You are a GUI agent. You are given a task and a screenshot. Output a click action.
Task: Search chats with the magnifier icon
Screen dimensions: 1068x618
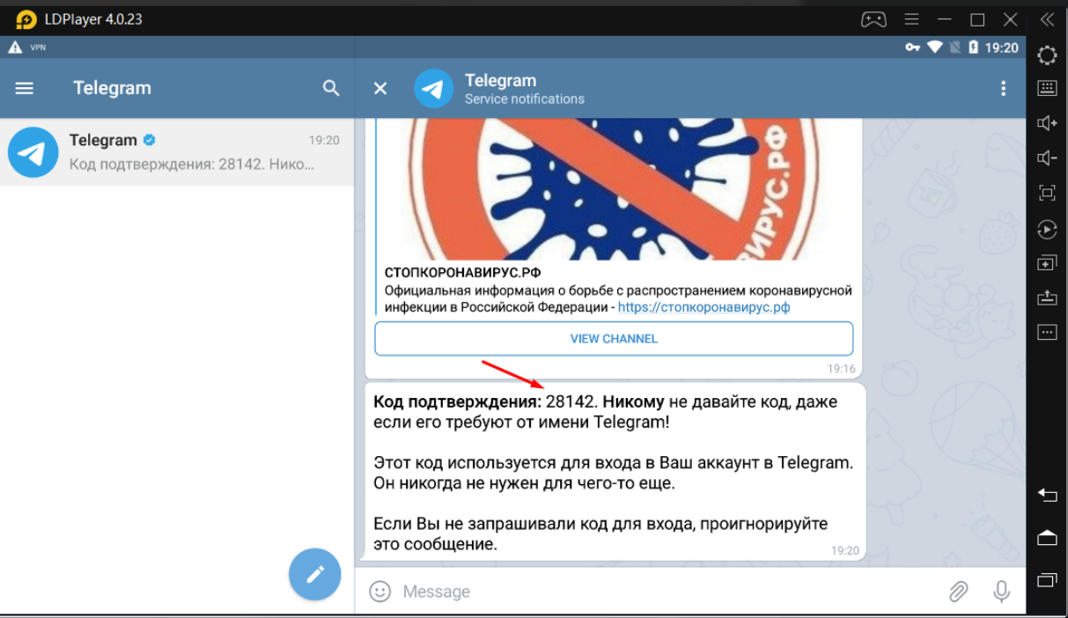point(331,88)
